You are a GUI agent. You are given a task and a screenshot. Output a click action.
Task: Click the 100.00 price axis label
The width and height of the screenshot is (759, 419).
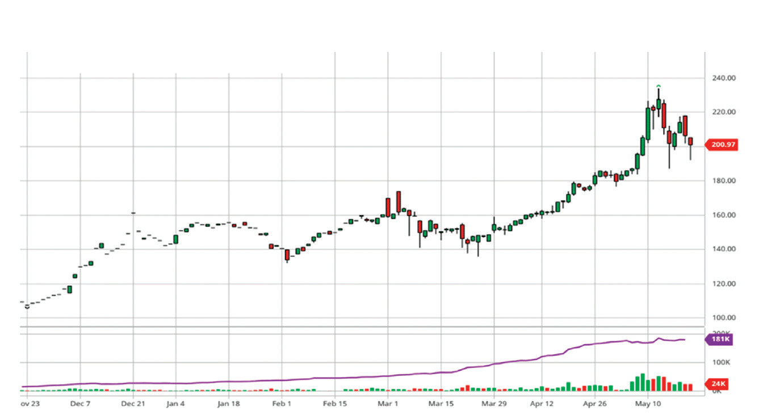pos(724,318)
